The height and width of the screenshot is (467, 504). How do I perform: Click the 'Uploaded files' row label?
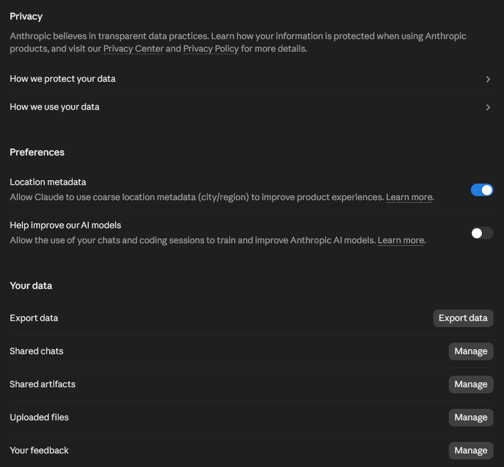[x=39, y=417]
